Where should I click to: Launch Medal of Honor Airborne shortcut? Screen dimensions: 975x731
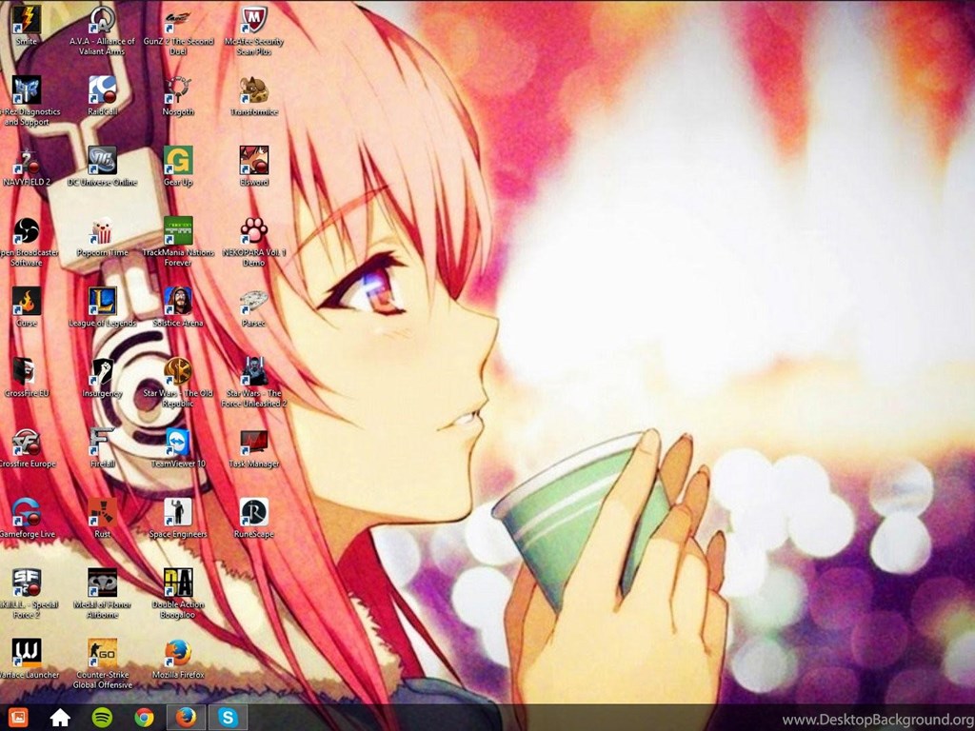coord(102,582)
